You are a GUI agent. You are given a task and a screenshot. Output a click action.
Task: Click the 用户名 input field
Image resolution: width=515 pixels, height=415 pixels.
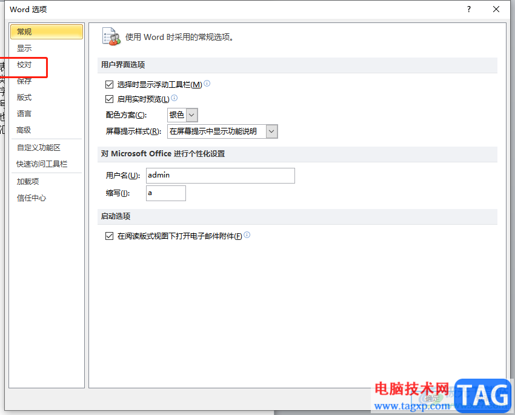[221, 176]
